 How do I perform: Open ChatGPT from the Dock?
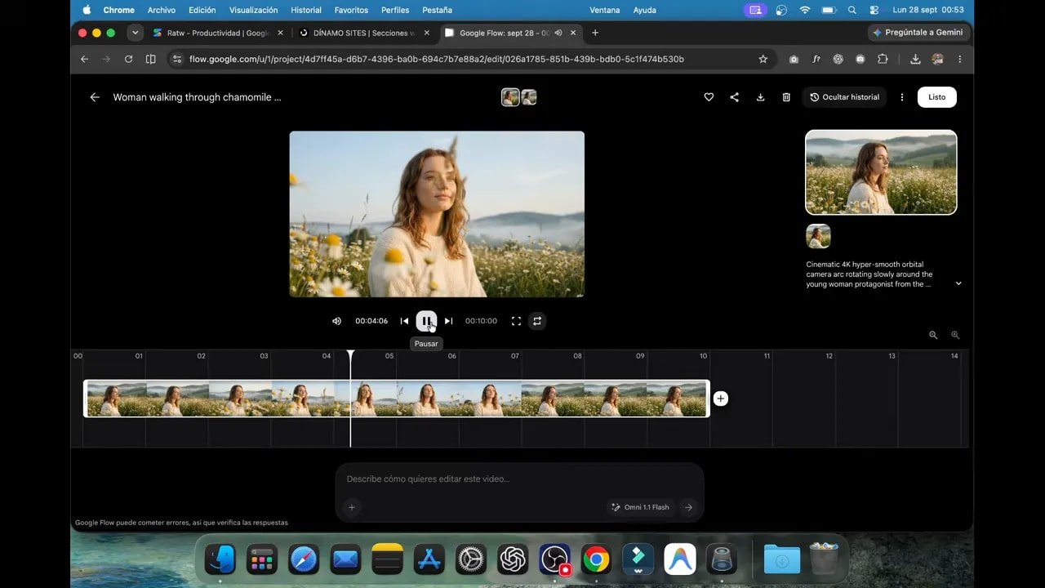[x=512, y=559]
